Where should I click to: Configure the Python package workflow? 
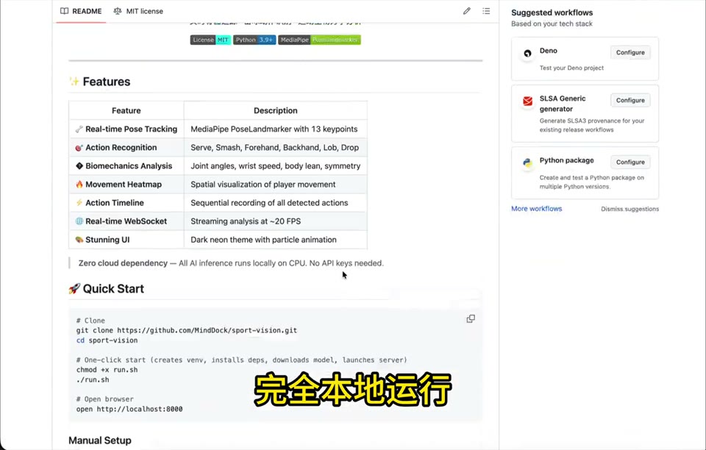630,162
